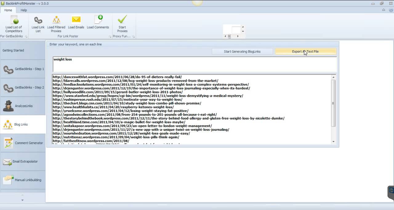This screenshot has width=394, height=210.
Task: Click Start Generating BlogLinks button
Action: 242,51
